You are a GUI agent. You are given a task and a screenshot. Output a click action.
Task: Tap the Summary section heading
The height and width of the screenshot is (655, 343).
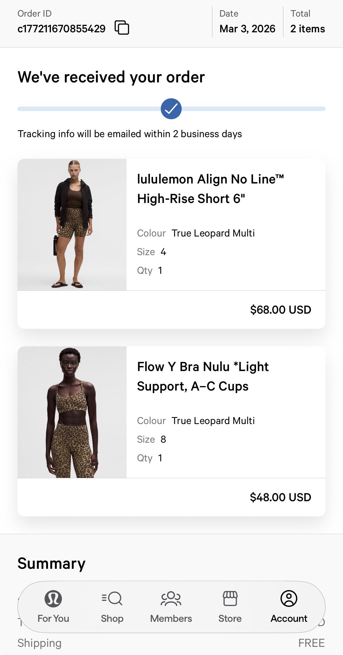(x=51, y=563)
